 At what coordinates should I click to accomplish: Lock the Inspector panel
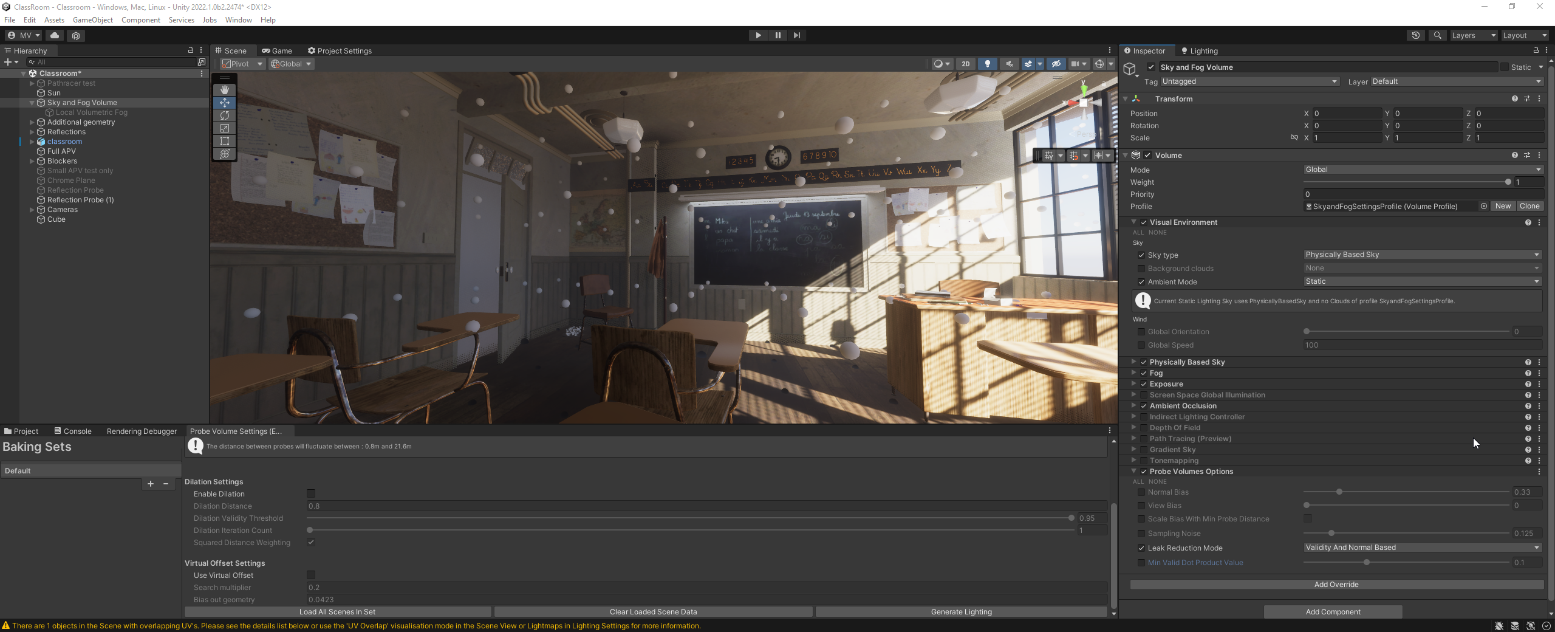point(1536,50)
